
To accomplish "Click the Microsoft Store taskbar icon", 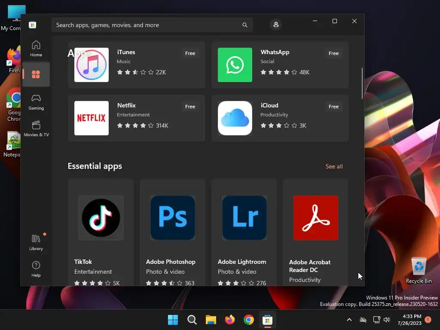I will (267, 320).
